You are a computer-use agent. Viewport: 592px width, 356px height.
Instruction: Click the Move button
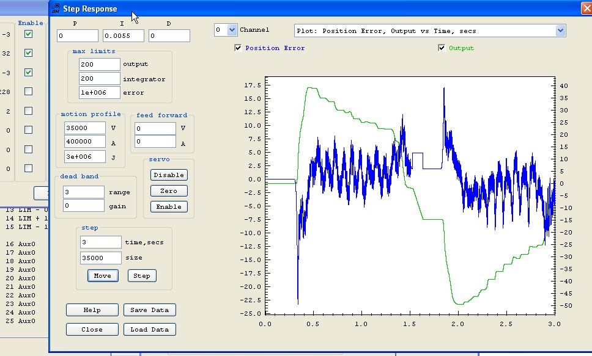tap(102, 275)
